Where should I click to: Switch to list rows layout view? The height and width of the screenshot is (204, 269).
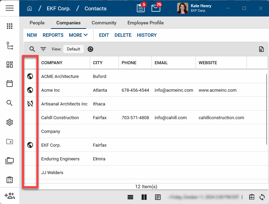click(131, 197)
